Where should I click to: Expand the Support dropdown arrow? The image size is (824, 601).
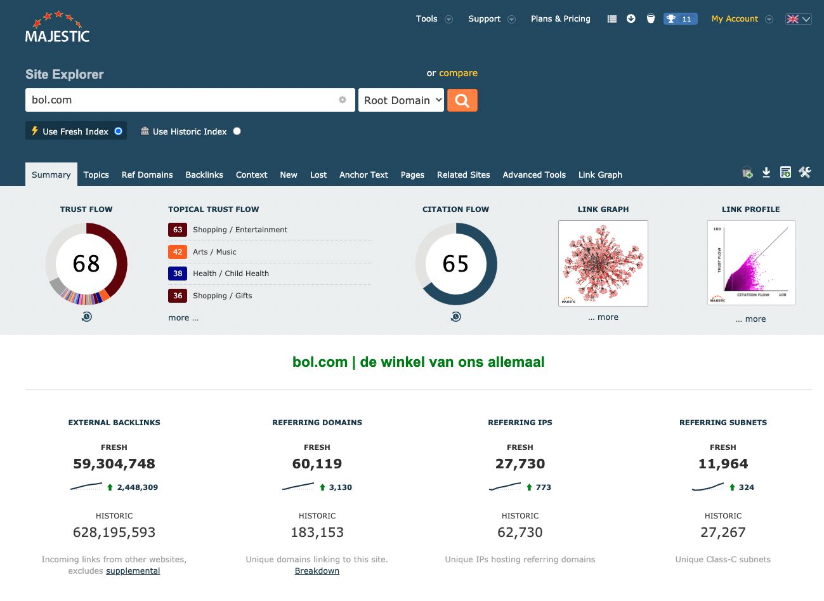[512, 19]
